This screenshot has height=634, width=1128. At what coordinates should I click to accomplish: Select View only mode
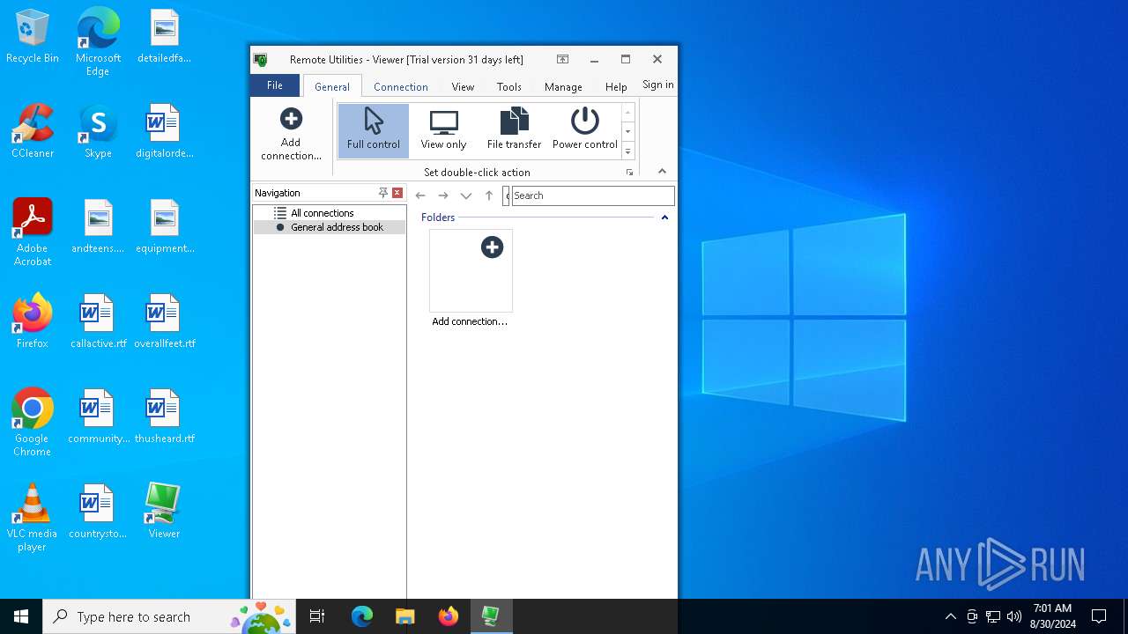pos(443,130)
